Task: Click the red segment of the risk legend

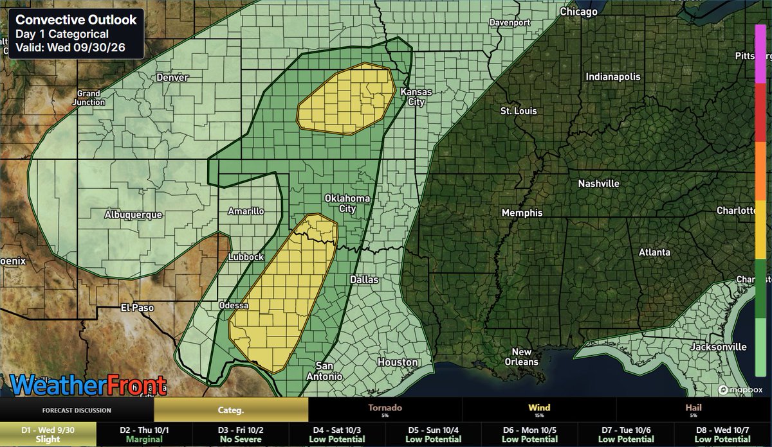Action: click(760, 112)
